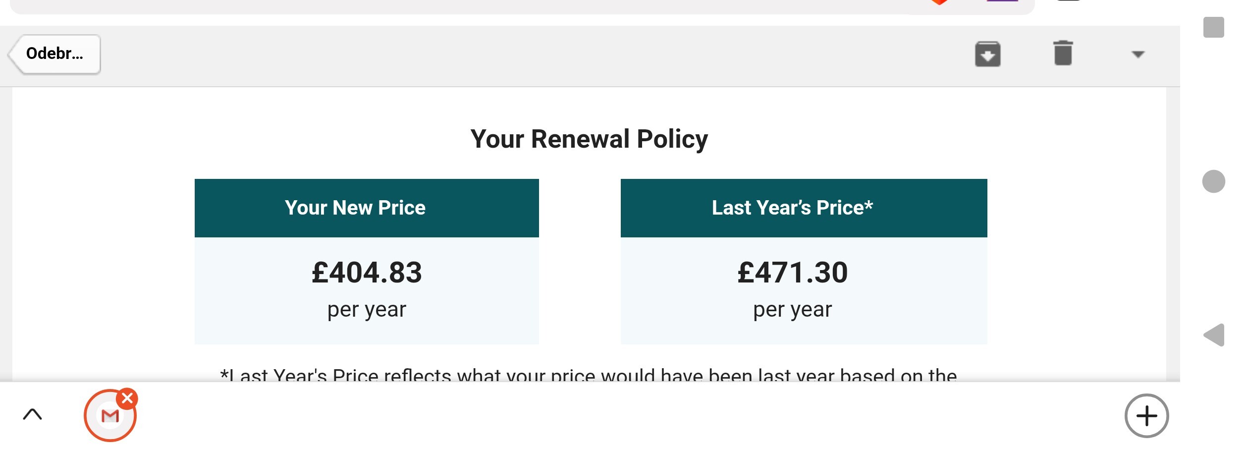
Task: Switch to the Gmail tab
Action: click(x=109, y=416)
